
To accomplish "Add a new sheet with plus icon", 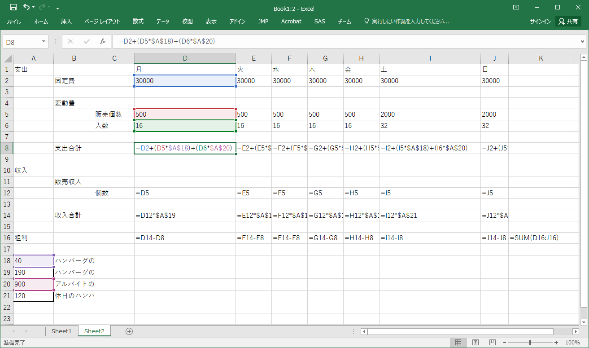I will (x=129, y=331).
